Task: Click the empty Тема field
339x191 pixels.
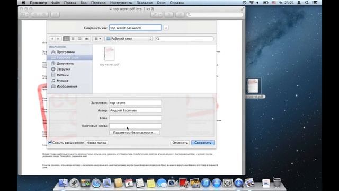Action: pyautogui.click(x=136, y=118)
